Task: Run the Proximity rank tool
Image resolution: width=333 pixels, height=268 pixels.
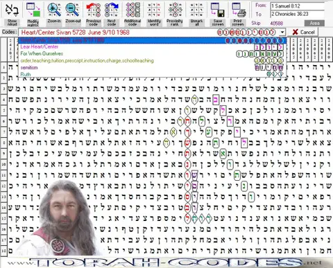Action: (175, 14)
